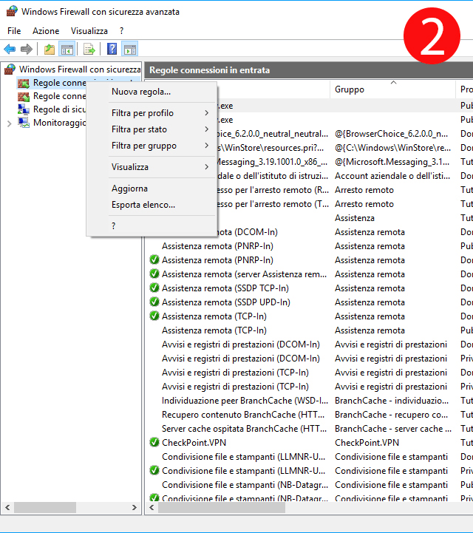The image size is (473, 533).
Task: Toggle the show/hide action pane icon
Action: (129, 50)
